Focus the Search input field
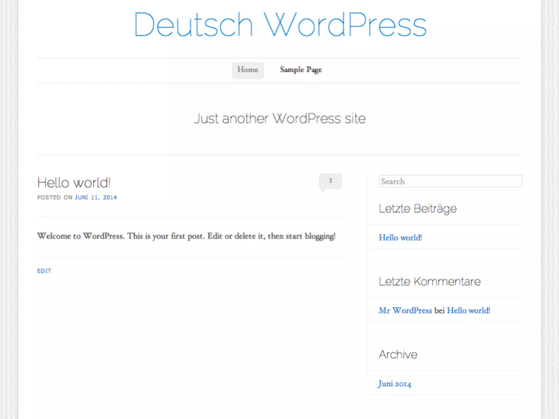The height and width of the screenshot is (419, 559). [x=450, y=181]
